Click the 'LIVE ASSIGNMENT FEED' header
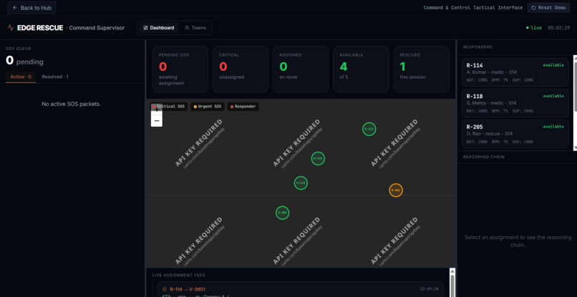Image resolution: width=577 pixels, height=297 pixels. 179,275
